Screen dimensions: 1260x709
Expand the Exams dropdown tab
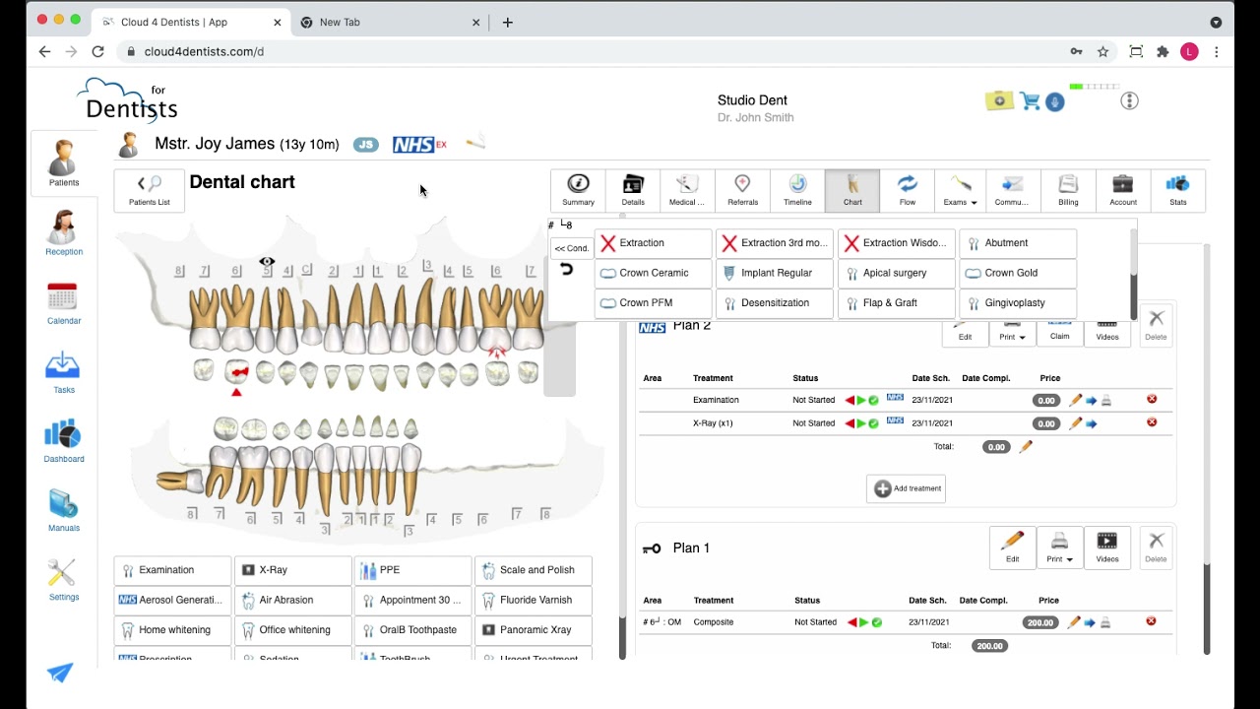[x=962, y=190]
